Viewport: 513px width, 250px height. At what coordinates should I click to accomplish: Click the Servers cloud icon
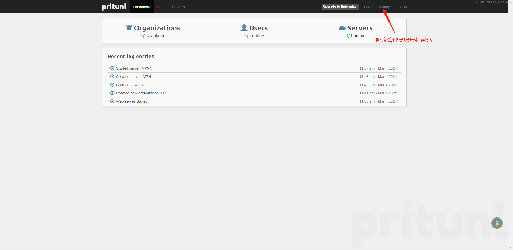[x=342, y=28]
